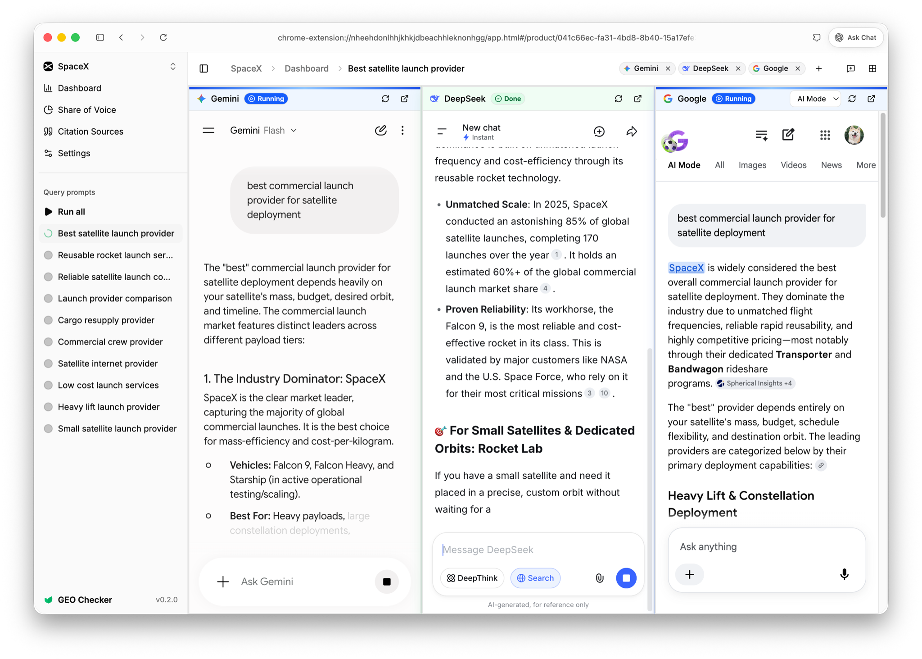Click the Google doodle logo
Image resolution: width=922 pixels, height=659 pixels.
[x=675, y=141]
